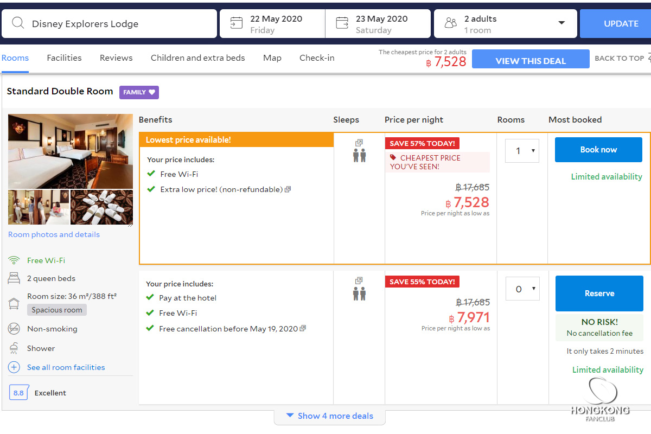Click the Excellent rating label
This screenshot has width=651, height=434.
click(x=50, y=393)
